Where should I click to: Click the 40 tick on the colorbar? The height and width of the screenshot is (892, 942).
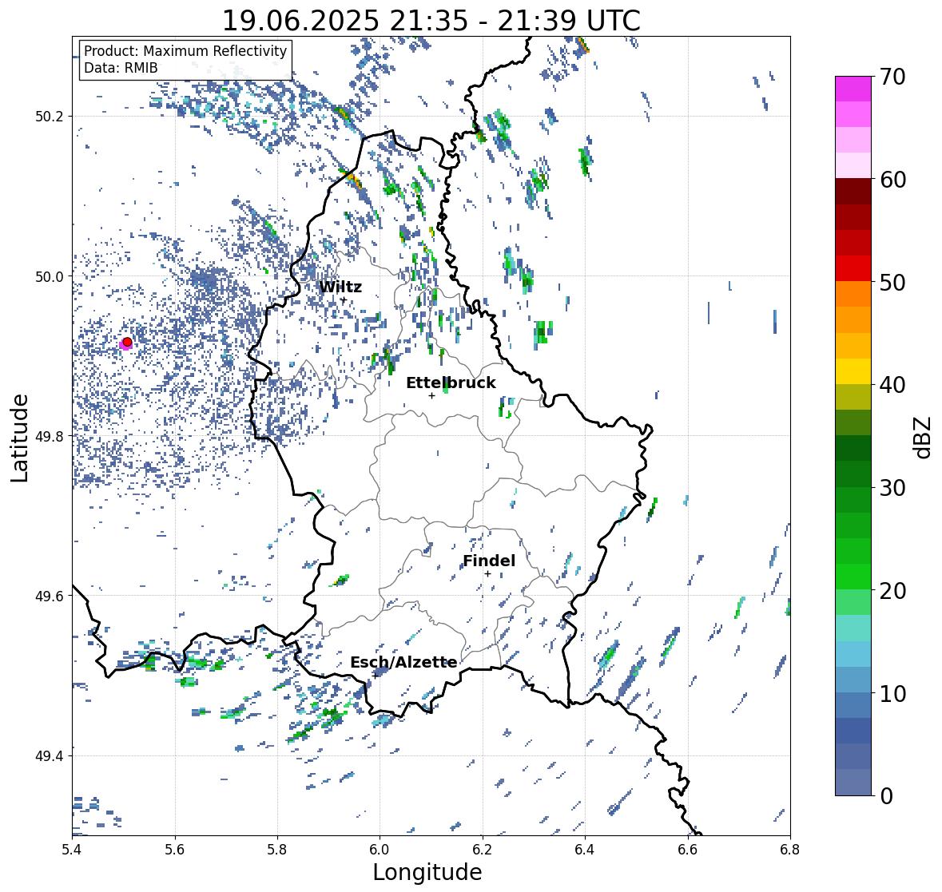click(891, 385)
